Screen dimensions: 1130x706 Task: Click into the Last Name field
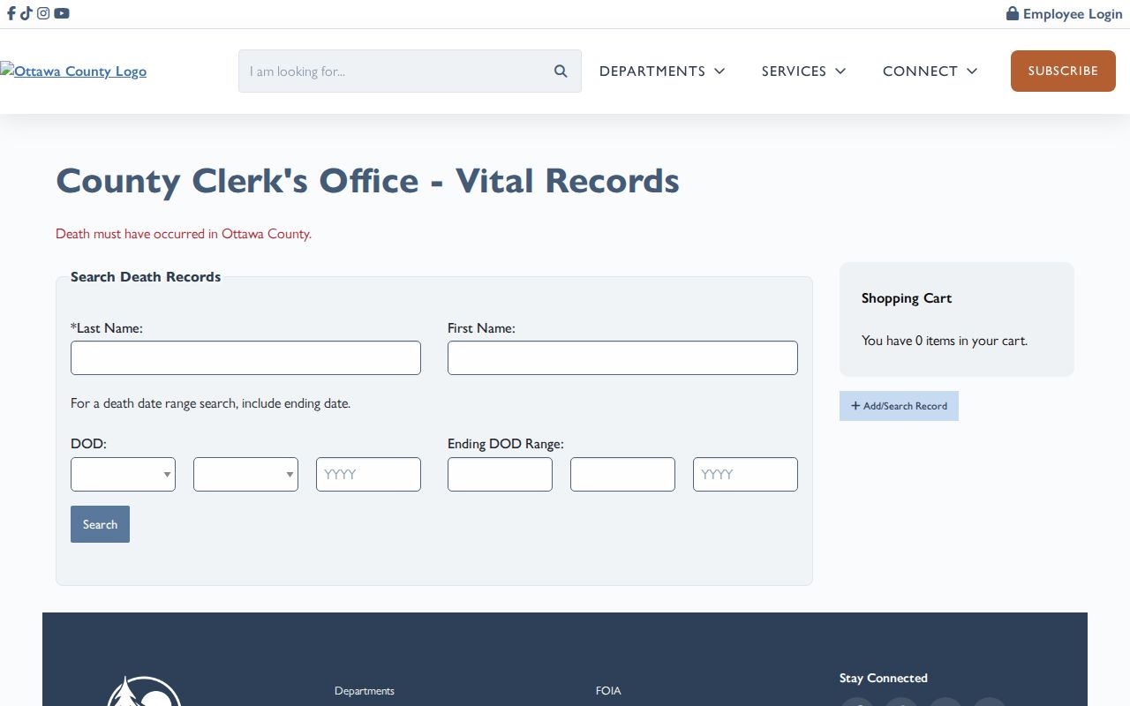coord(245,357)
